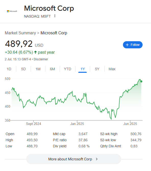Screen dimensions: 151x171
Task: Open the Disclaimer link
Action: point(41,59)
